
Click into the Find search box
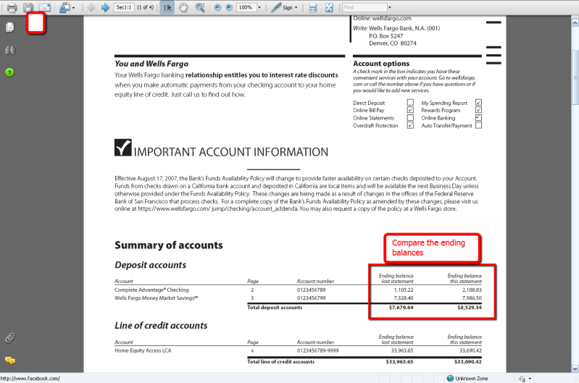[x=364, y=7]
